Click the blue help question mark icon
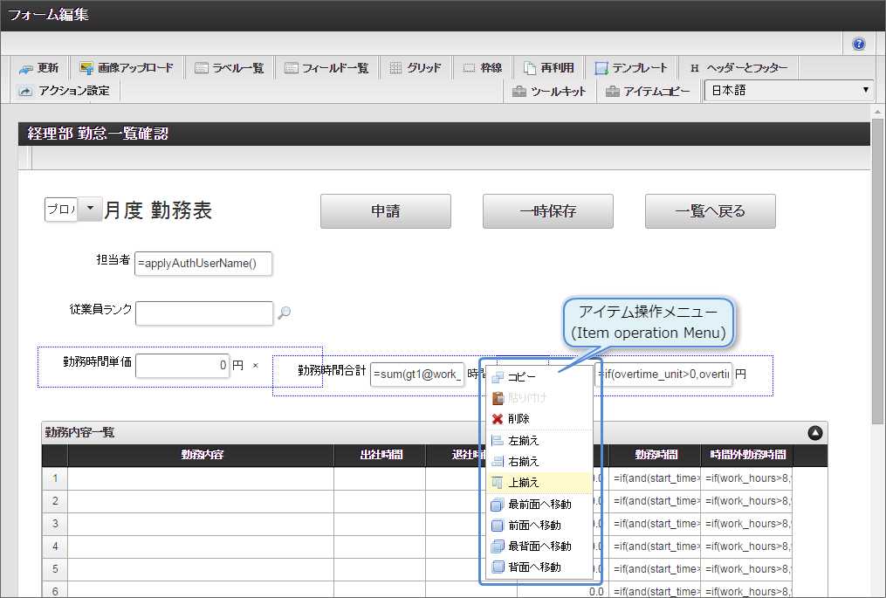The image size is (886, 598). coord(859,44)
